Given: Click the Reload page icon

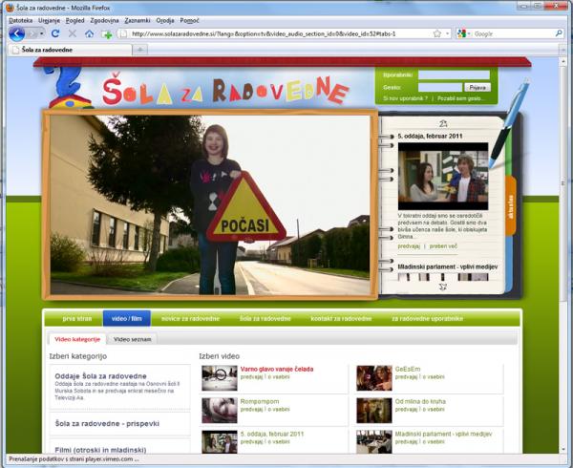Looking at the screenshot, I should 54,33.
